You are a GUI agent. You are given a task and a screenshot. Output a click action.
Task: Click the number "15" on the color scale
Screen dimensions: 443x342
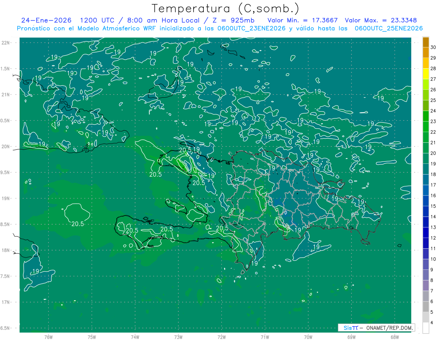433,206
